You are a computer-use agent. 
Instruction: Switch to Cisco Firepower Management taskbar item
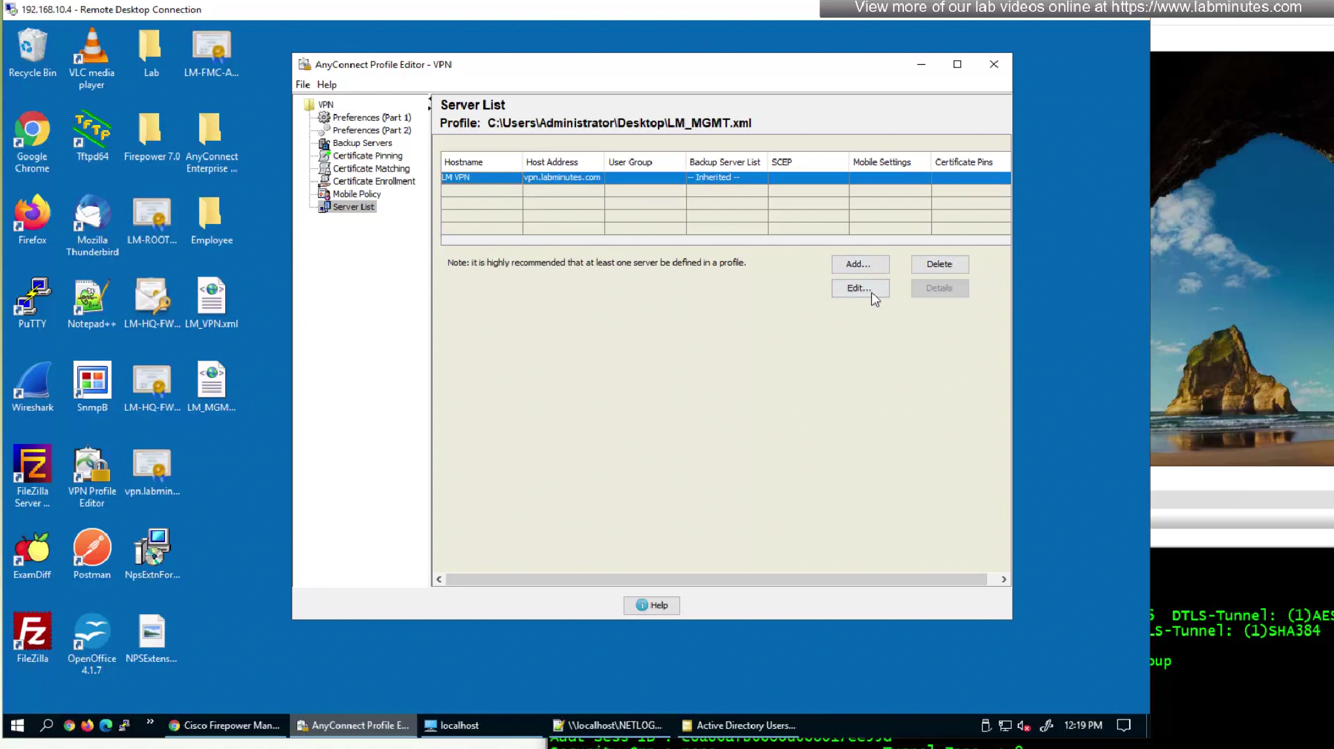pyautogui.click(x=225, y=725)
